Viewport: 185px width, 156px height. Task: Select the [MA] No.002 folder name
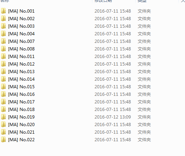21,19
